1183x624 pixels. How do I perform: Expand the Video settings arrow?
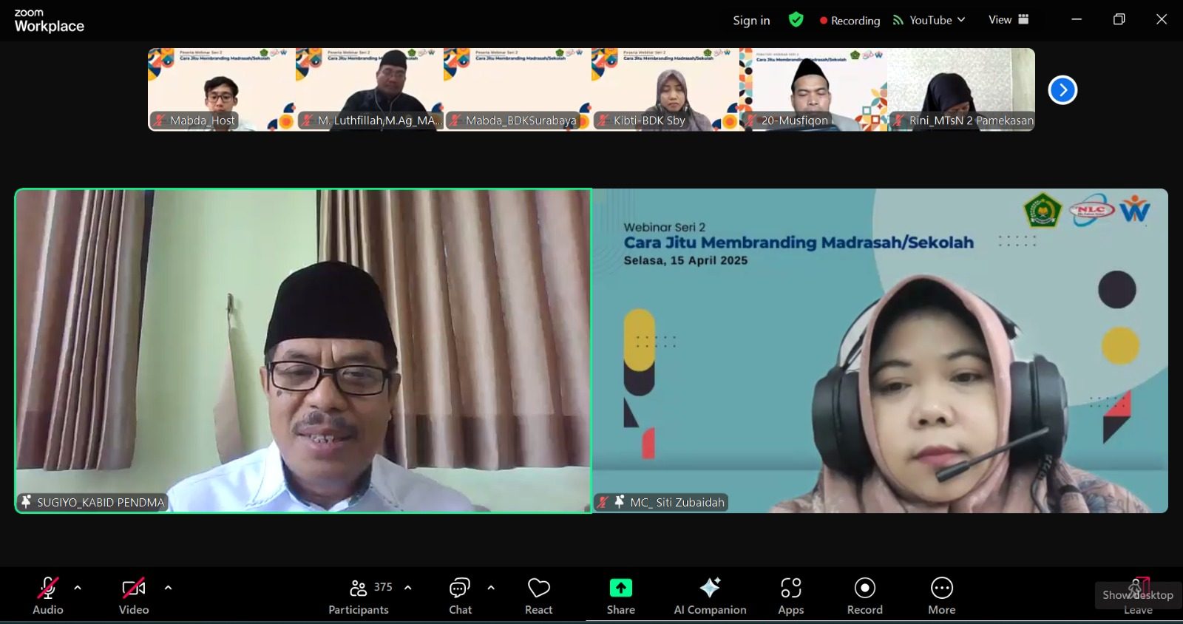click(x=168, y=588)
